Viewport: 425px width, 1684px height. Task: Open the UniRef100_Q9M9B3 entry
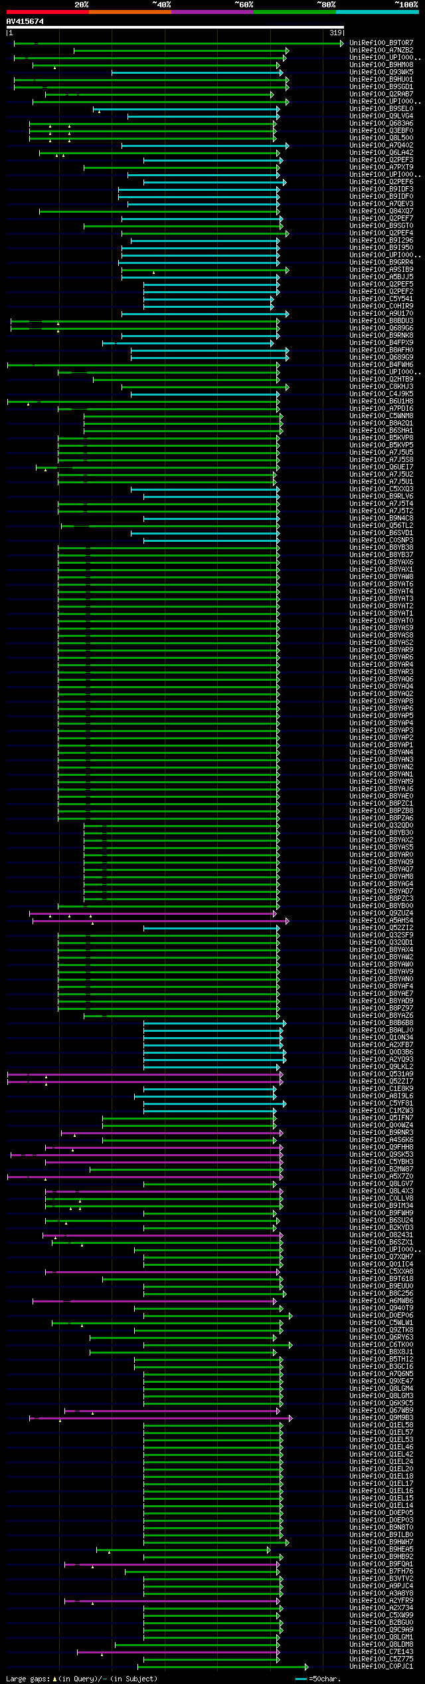(381, 1418)
